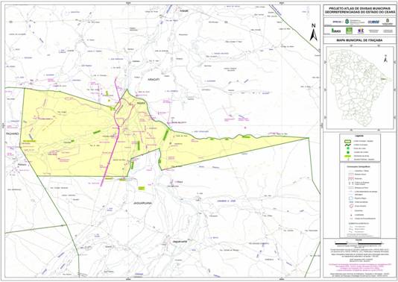
Task: Click the purple and orange logo in the logo strip
Action: 361,31
